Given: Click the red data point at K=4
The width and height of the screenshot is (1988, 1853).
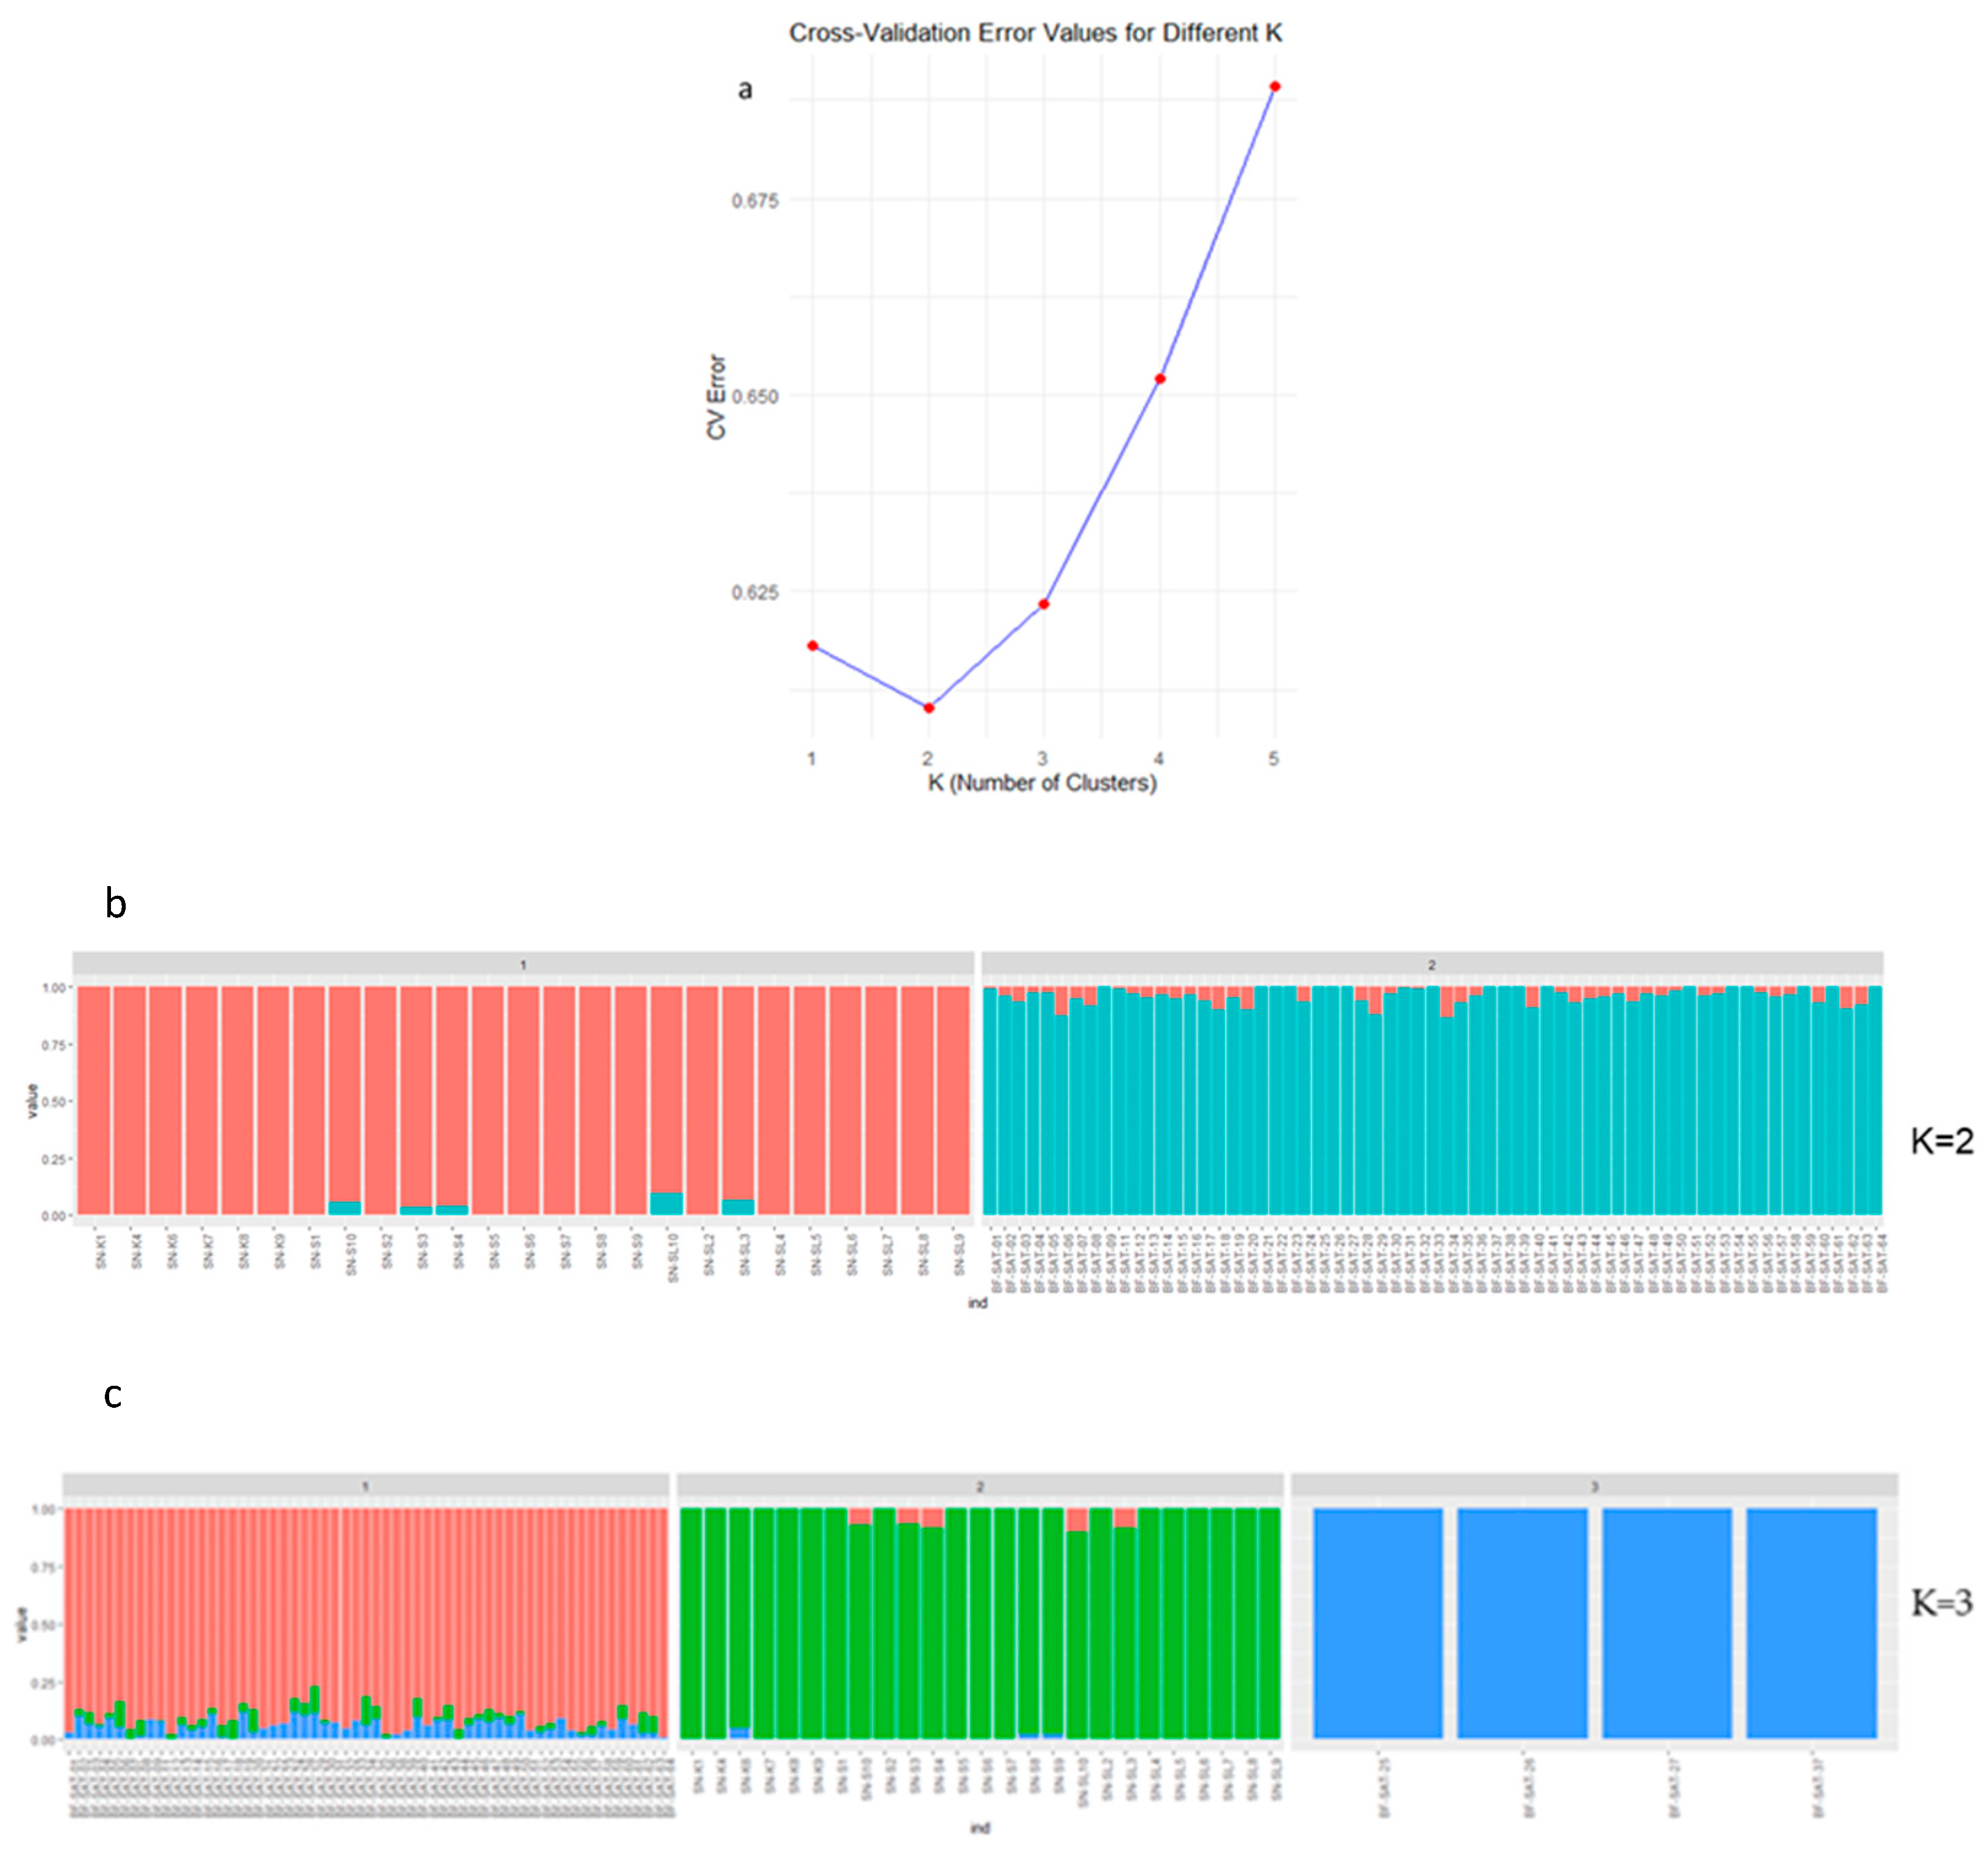Looking at the screenshot, I should [1159, 378].
